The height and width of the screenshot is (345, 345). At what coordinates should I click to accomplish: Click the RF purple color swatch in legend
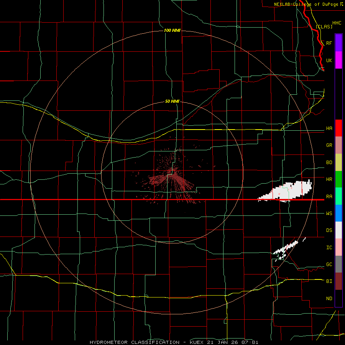(x=338, y=43)
